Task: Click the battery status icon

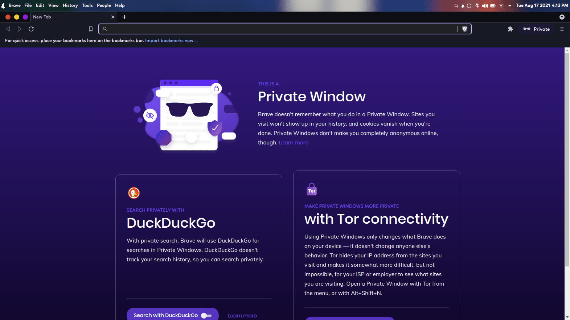Action: (x=493, y=5)
